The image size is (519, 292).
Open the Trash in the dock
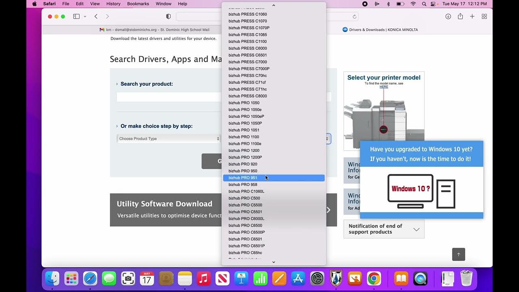pyautogui.click(x=467, y=279)
